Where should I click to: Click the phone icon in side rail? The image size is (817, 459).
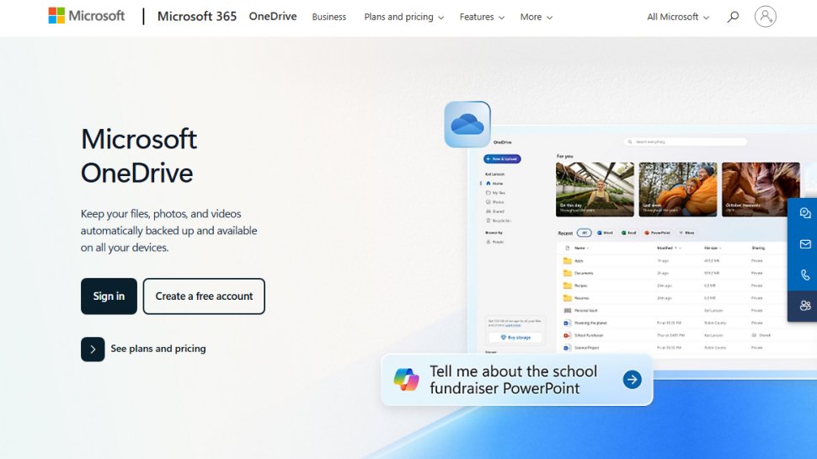[x=805, y=275]
